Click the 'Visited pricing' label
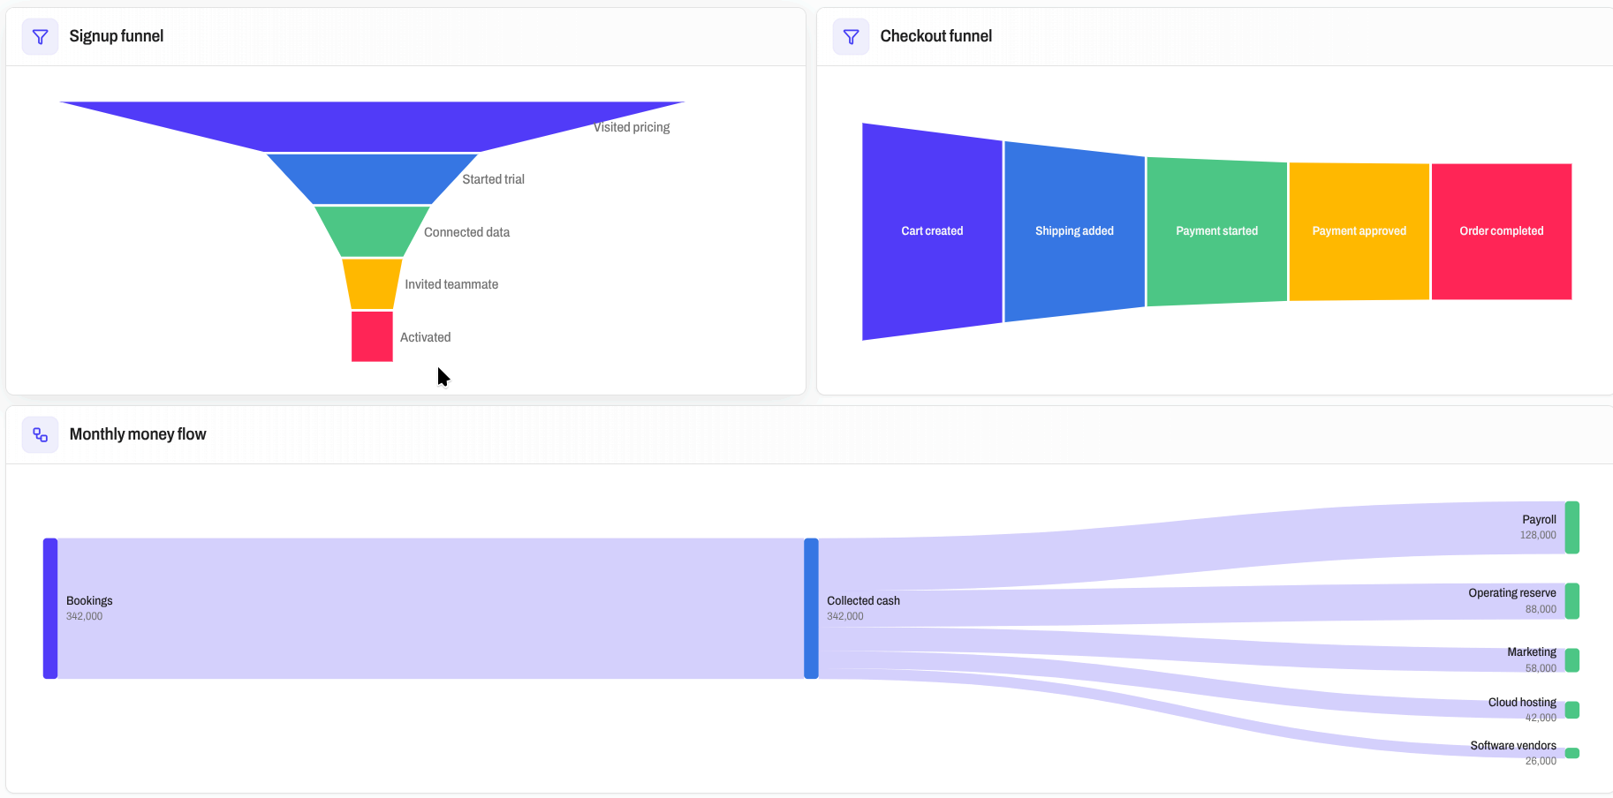Screen dimensions: 1613x798 click(632, 127)
